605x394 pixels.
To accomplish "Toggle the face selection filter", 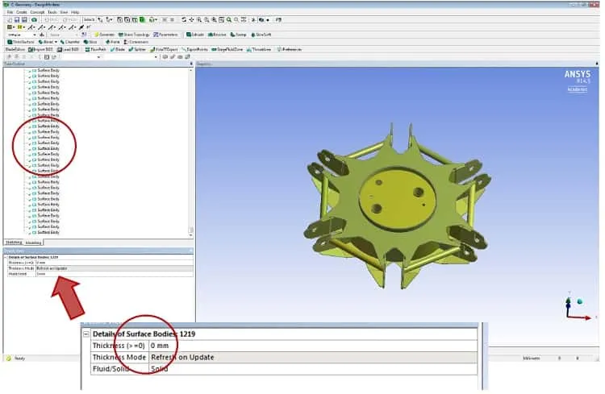I will [134, 19].
